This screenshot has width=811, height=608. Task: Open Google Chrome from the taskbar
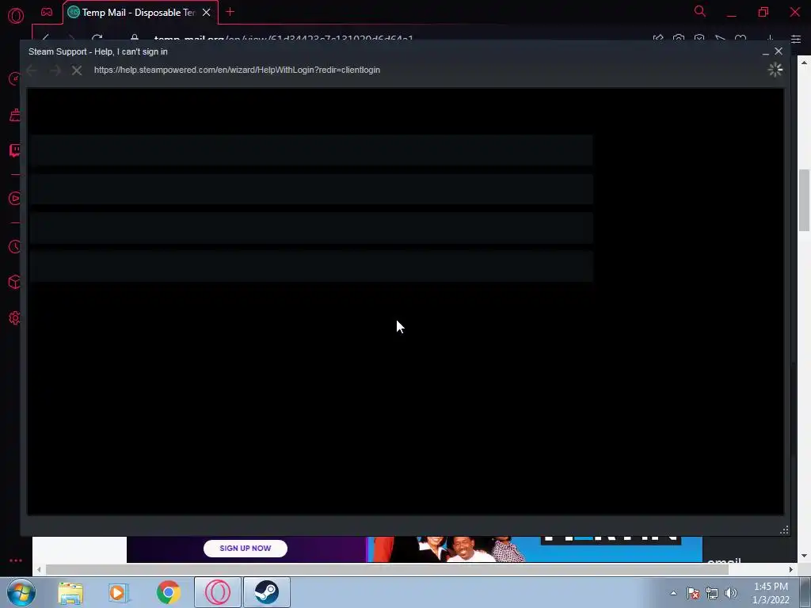pyautogui.click(x=168, y=592)
